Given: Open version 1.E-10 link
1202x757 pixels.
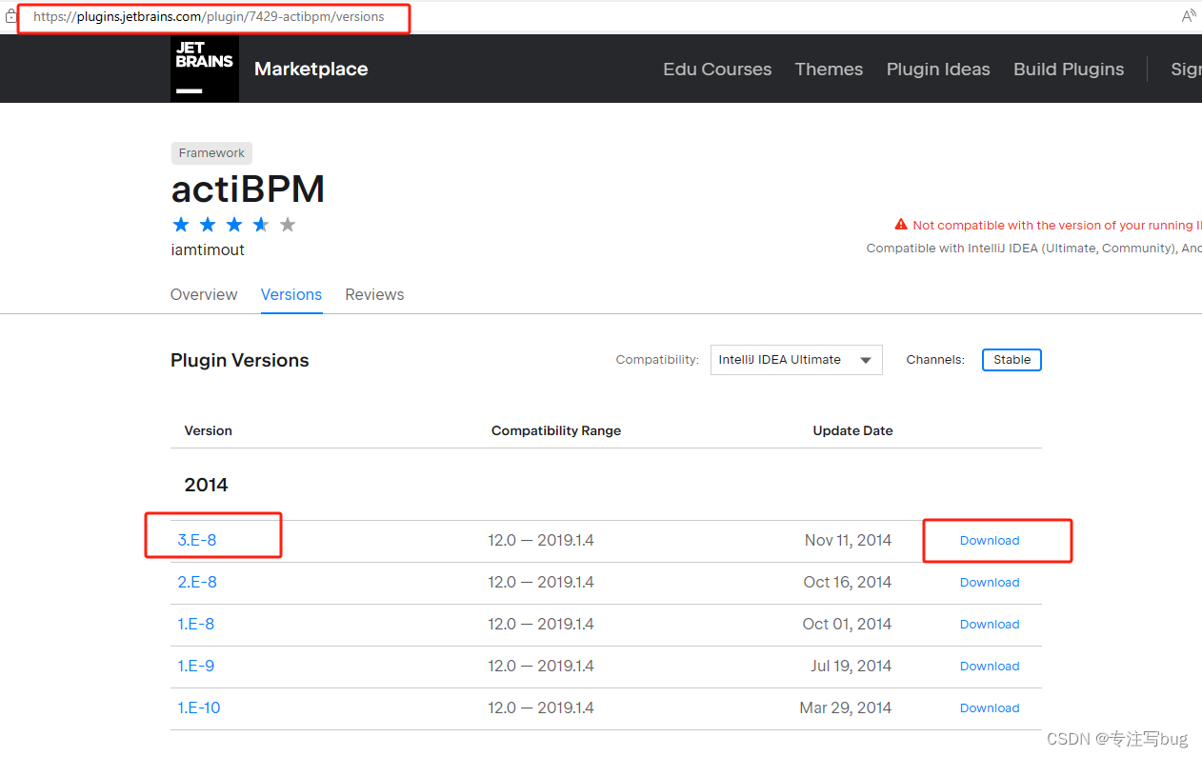Looking at the screenshot, I should pos(199,707).
